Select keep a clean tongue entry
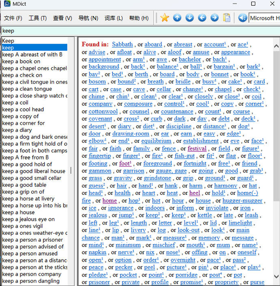Viewport: 280px width, 286px height. pyautogui.click(x=27, y=89)
